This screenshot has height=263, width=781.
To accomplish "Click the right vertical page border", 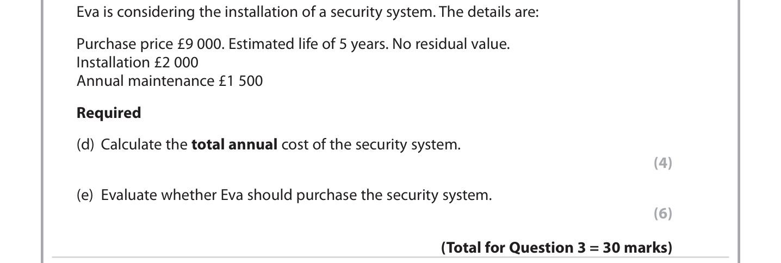I will (x=738, y=130).
